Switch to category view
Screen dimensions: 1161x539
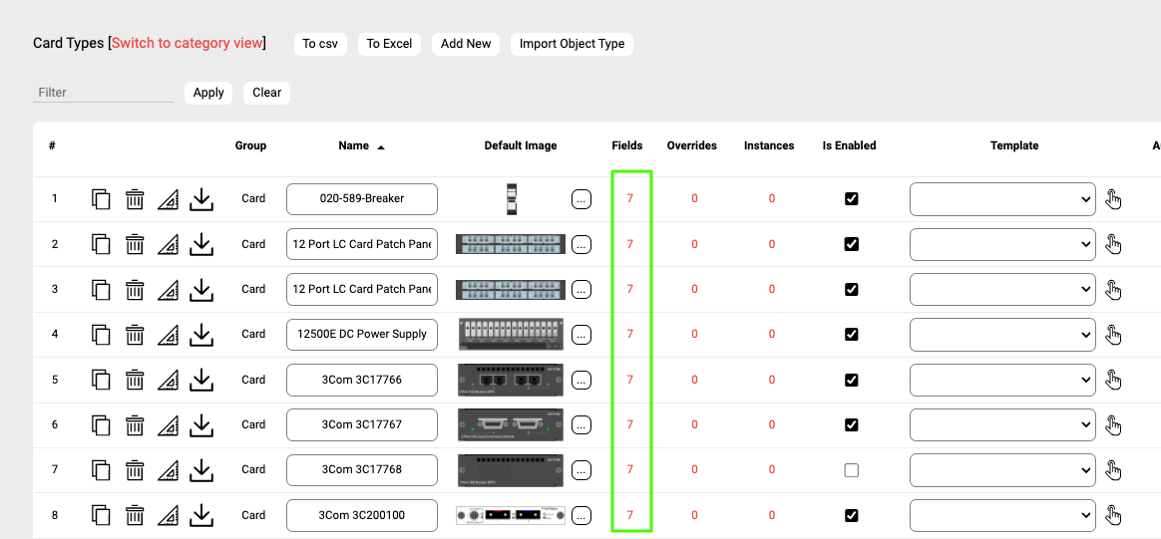187,43
